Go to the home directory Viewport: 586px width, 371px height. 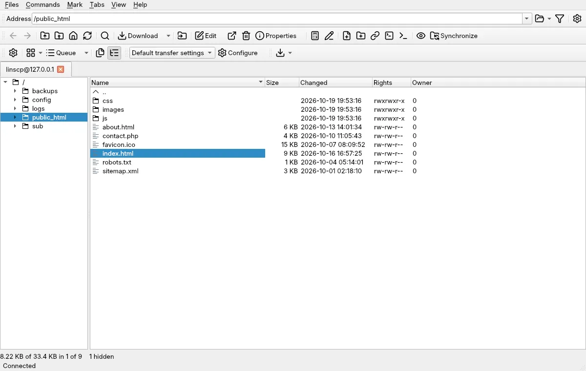73,36
